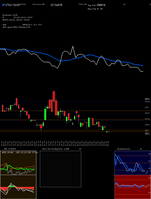Click the large green candlestick before the November peak
The image size is (151, 199).
(45, 114)
